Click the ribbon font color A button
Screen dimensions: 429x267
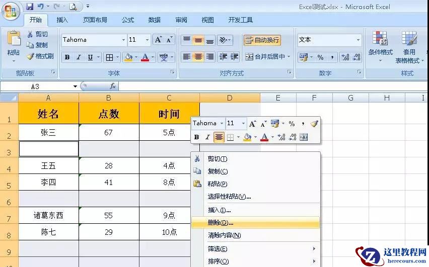145,57
